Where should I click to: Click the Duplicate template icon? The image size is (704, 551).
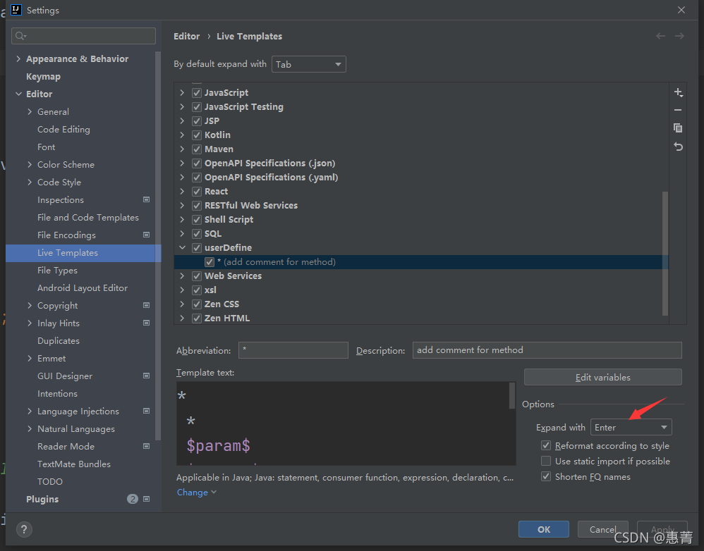pos(678,128)
